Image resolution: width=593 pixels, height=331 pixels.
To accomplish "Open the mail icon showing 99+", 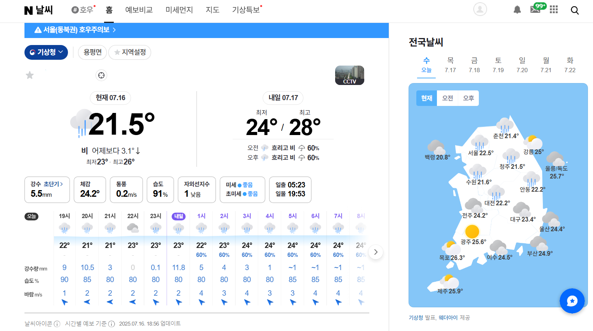I will coord(535,10).
